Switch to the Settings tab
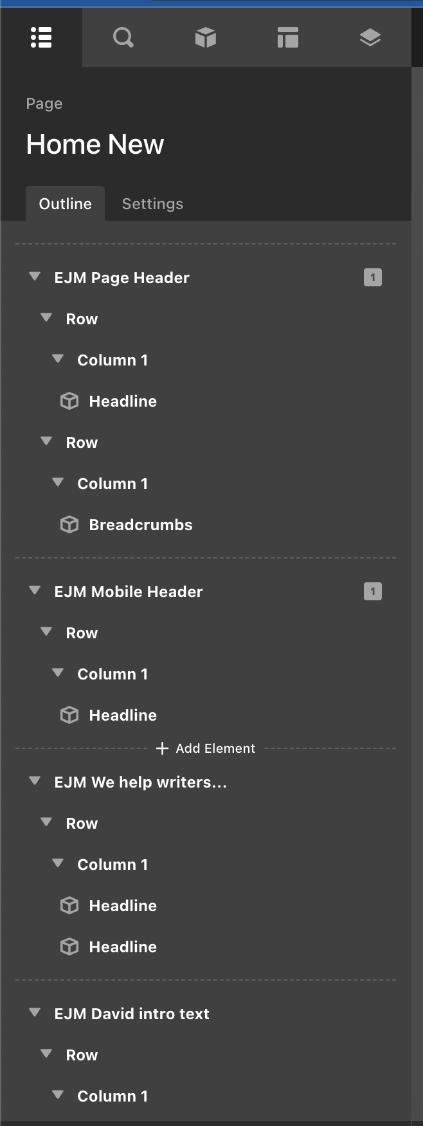This screenshot has width=423, height=1126. (152, 204)
